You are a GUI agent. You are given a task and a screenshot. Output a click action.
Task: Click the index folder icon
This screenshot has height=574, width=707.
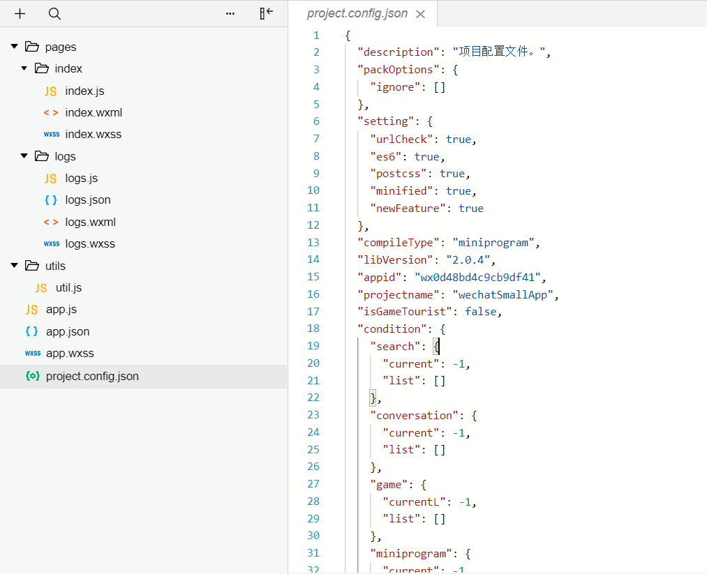click(41, 68)
